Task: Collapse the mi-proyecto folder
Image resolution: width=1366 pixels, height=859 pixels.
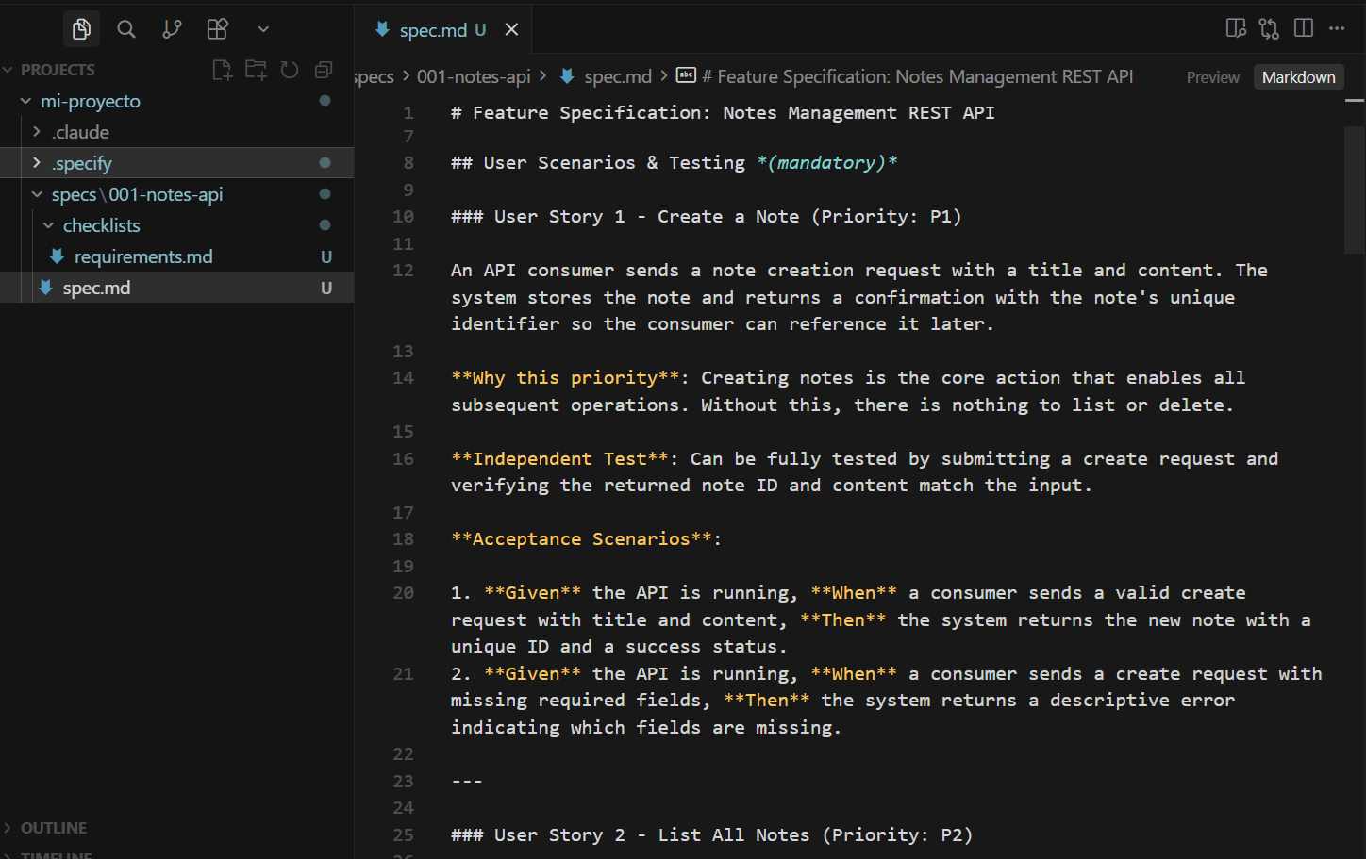Action: click(x=26, y=101)
